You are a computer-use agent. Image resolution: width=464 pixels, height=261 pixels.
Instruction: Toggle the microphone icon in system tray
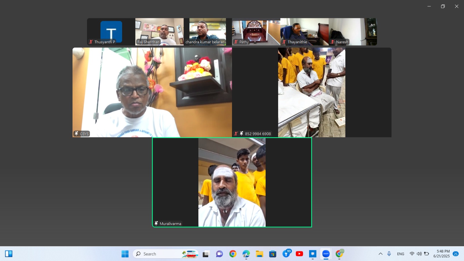(389, 254)
